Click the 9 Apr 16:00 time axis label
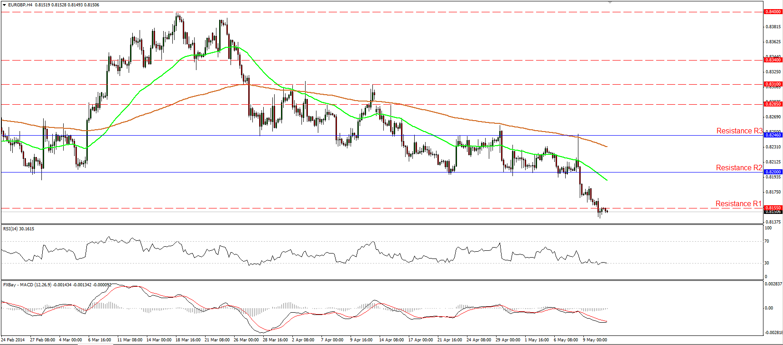 pyautogui.click(x=361, y=340)
